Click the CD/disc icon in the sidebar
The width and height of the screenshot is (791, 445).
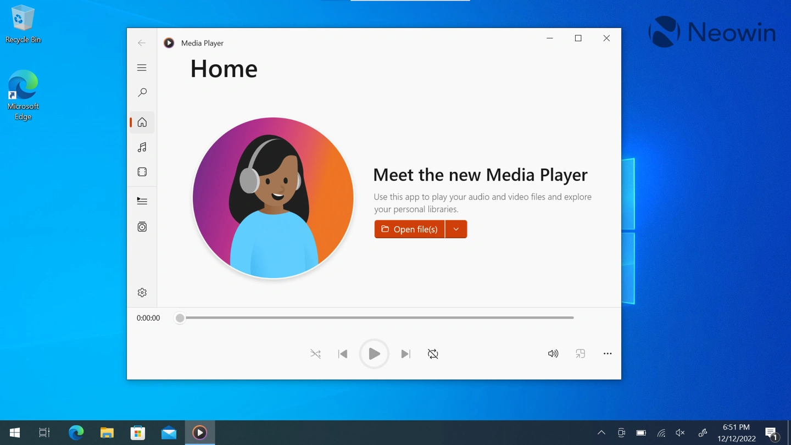click(142, 226)
